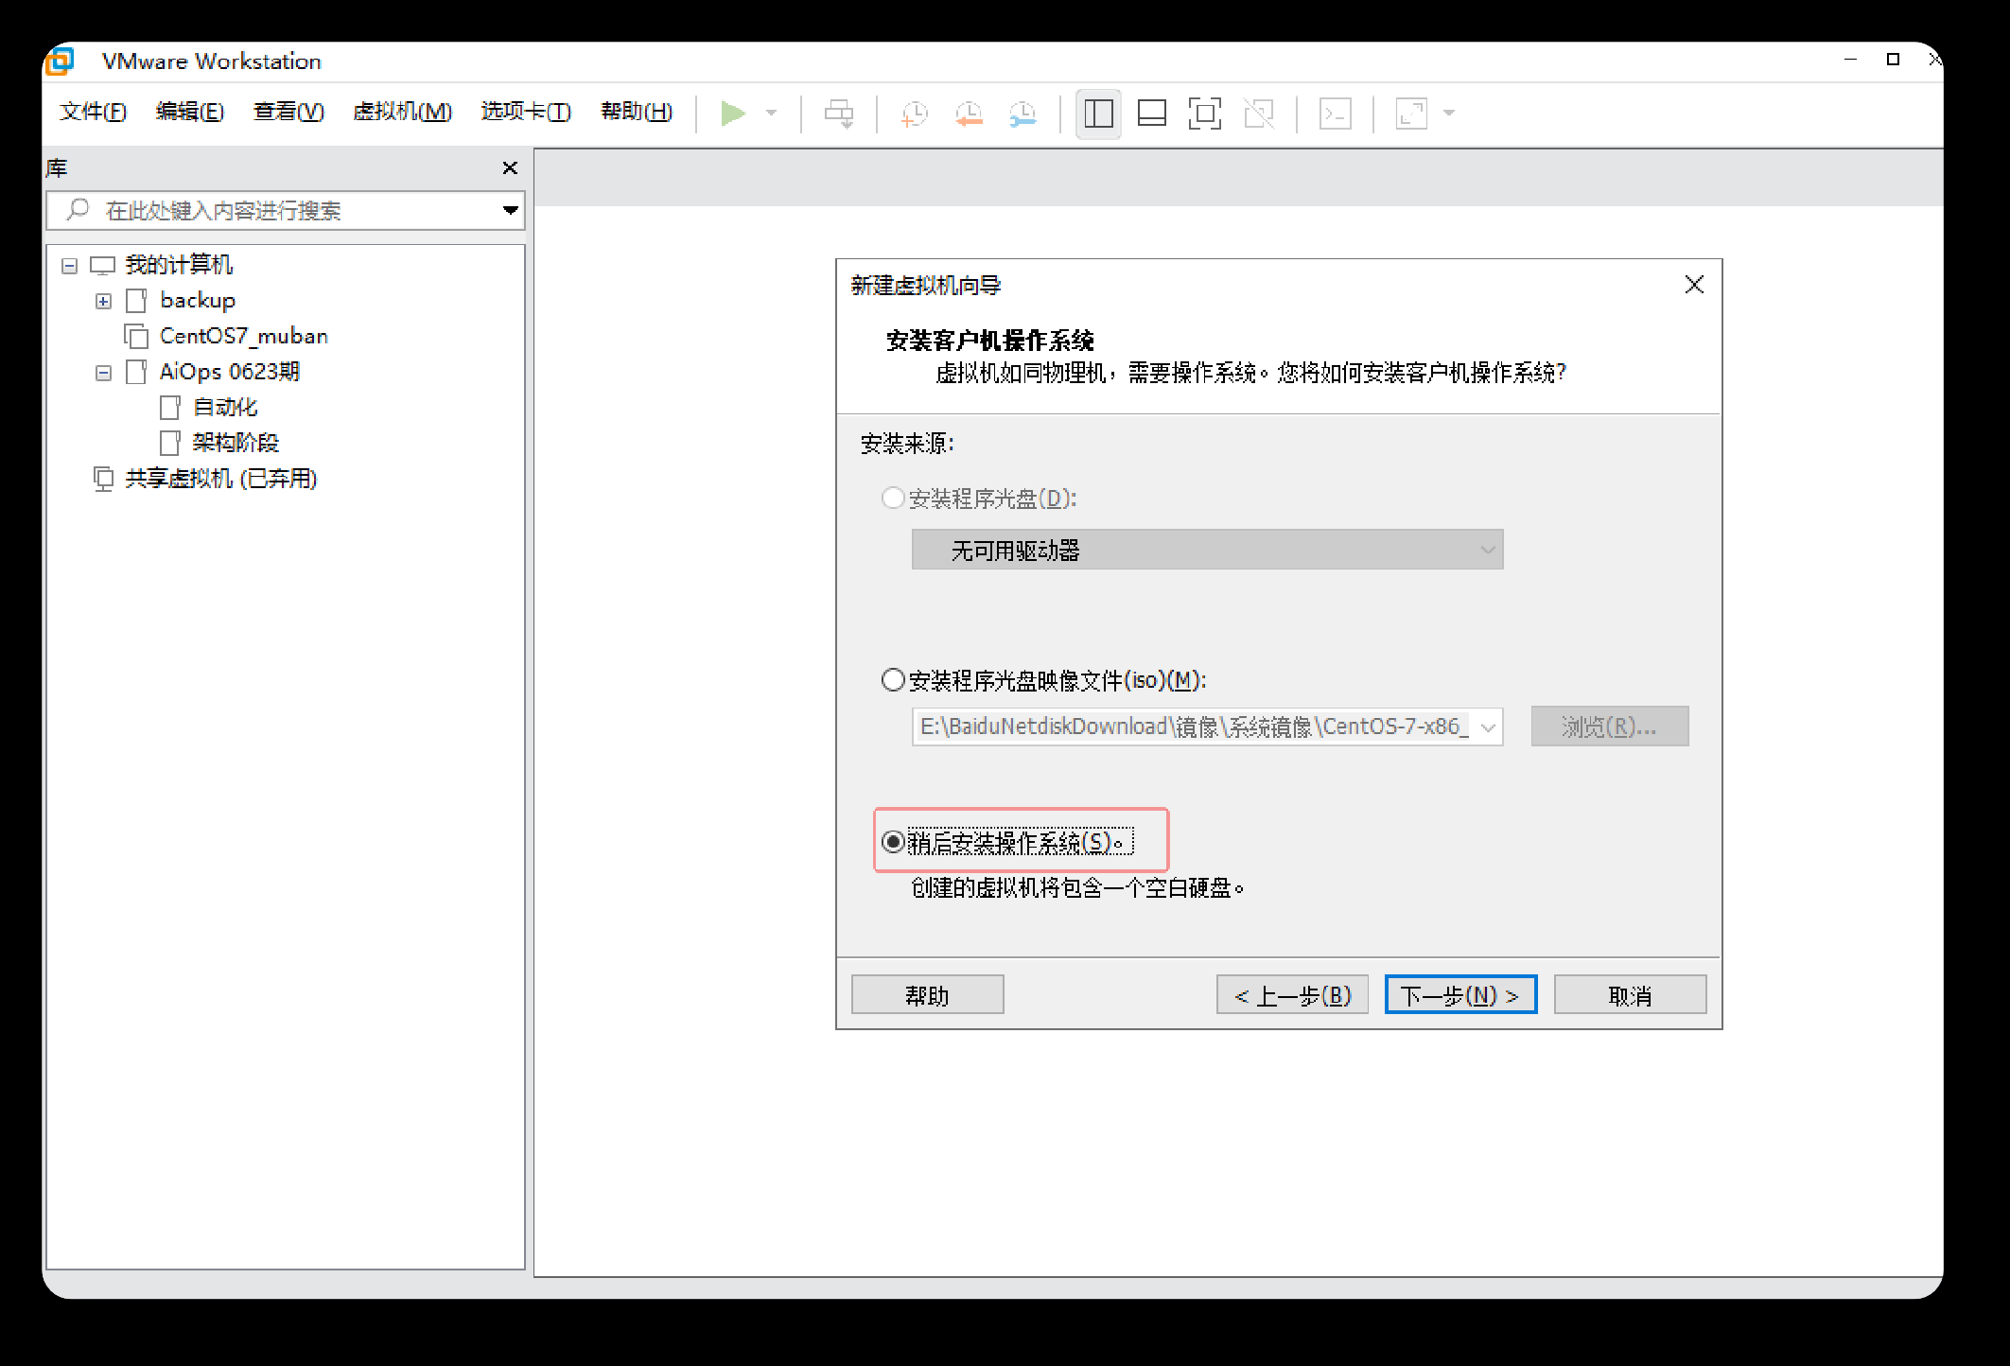This screenshot has width=2010, height=1366.
Task: Click the console view toolbar icon
Action: click(x=1336, y=114)
